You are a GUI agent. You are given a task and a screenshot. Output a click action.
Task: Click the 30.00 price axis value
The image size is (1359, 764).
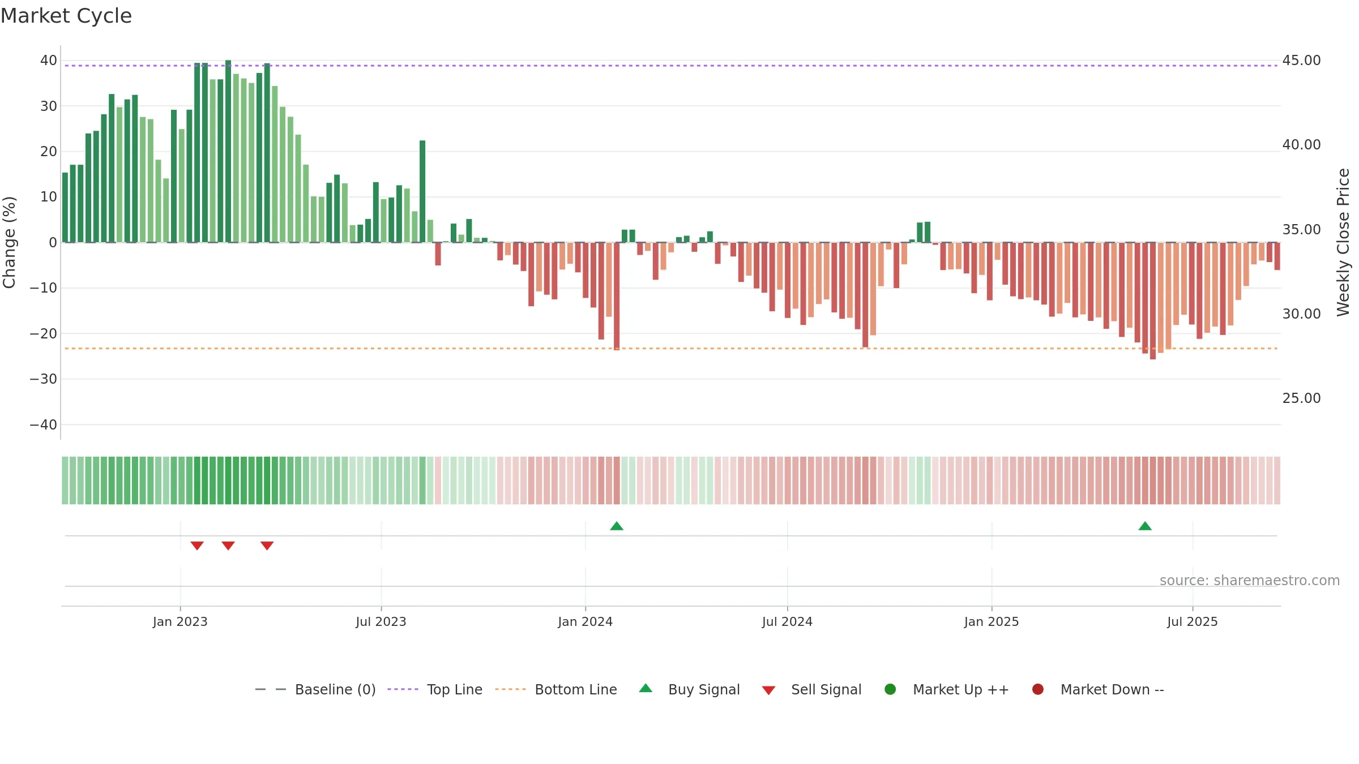[x=1301, y=314]
